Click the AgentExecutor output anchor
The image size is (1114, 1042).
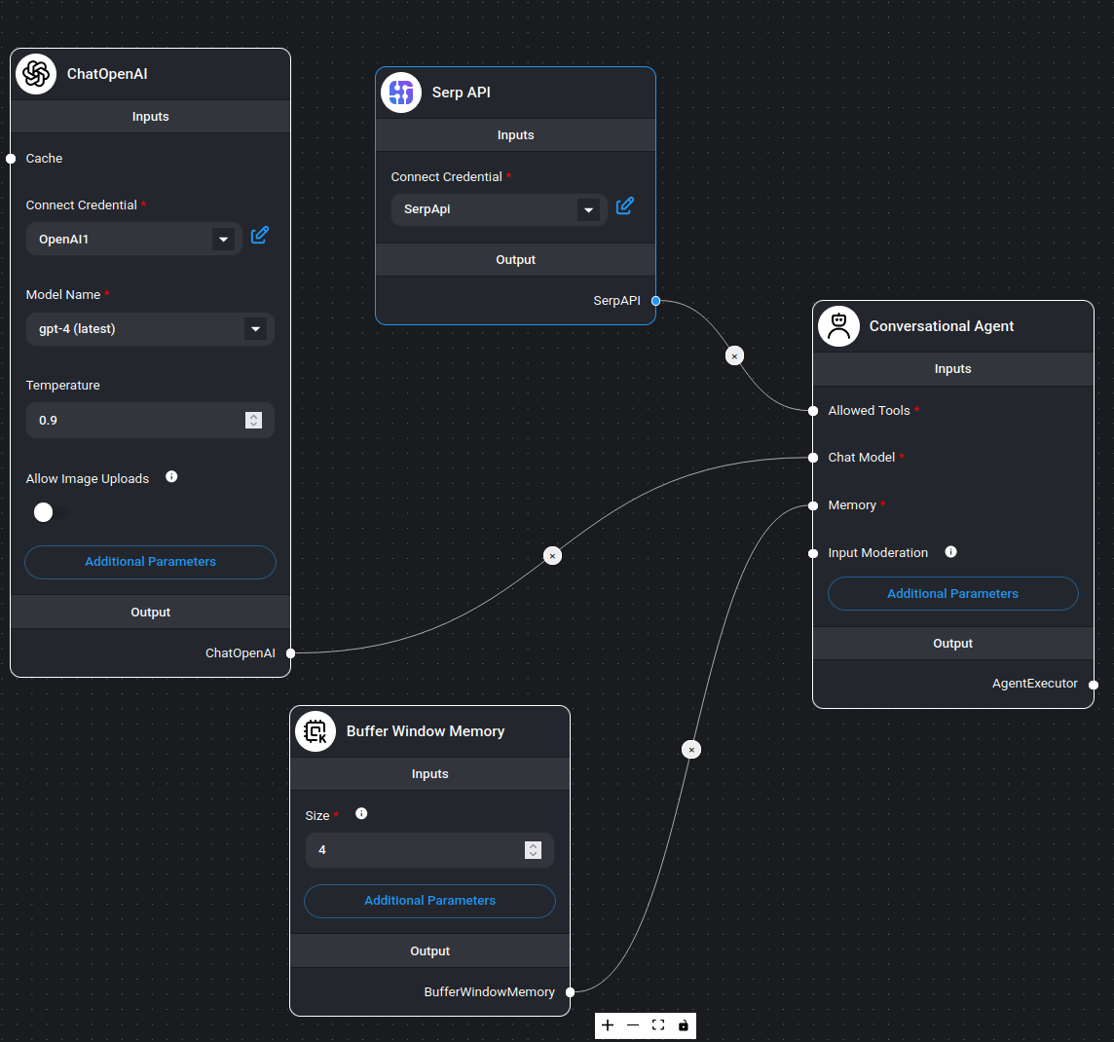(1094, 685)
